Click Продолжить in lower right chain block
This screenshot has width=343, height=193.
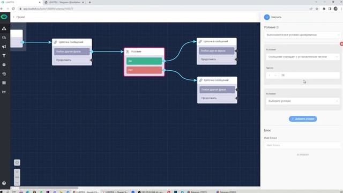[217, 98]
